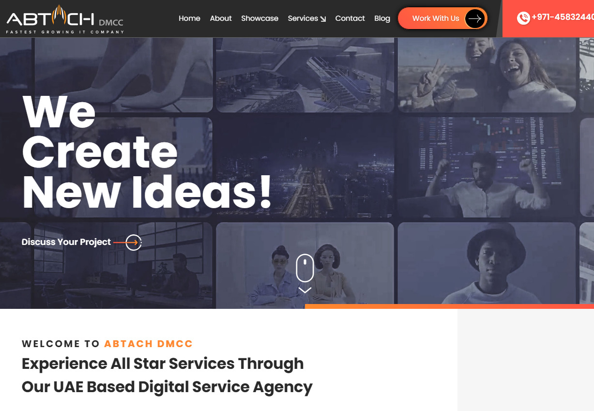Click the Work With Us button
Image resolution: width=594 pixels, height=411 pixels.
pyautogui.click(x=442, y=18)
